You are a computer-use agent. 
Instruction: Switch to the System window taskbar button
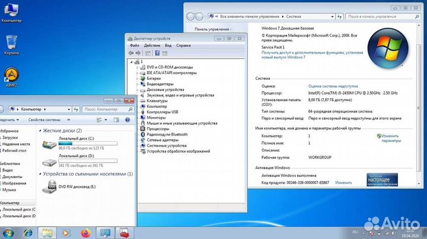click(x=105, y=233)
